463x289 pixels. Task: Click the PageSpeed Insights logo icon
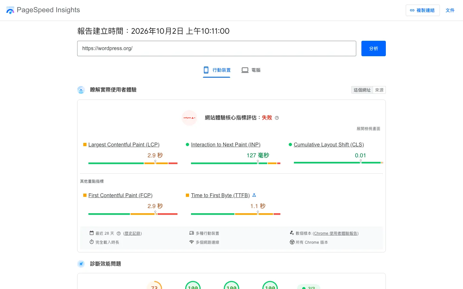click(x=10, y=10)
